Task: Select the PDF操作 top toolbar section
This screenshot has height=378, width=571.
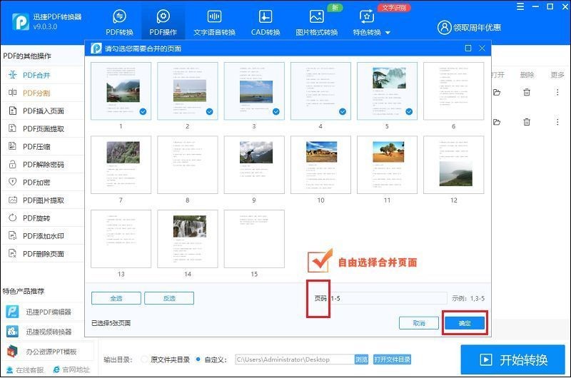Action: pyautogui.click(x=163, y=23)
